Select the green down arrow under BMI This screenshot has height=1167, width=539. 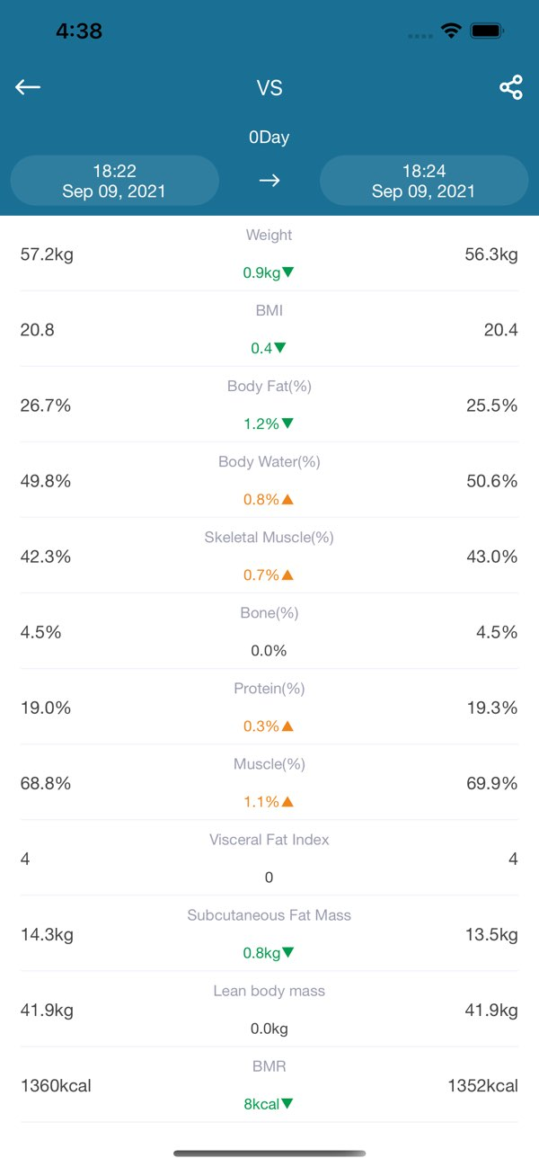280,348
